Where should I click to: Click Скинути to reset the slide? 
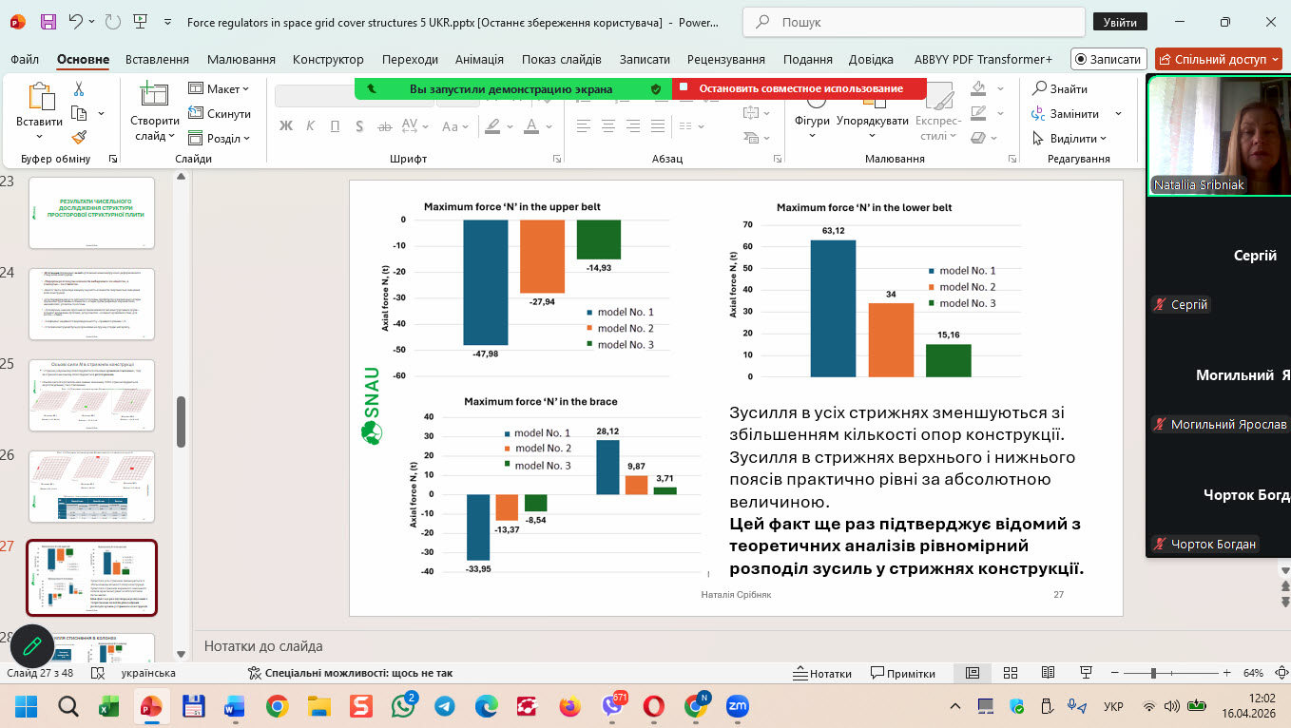tap(220, 113)
